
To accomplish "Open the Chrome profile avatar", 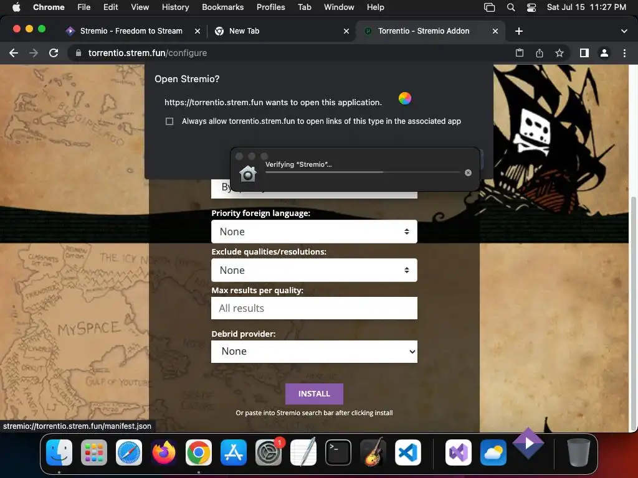I will (604, 53).
